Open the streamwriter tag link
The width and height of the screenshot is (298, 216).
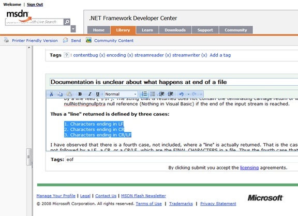pos(186,55)
